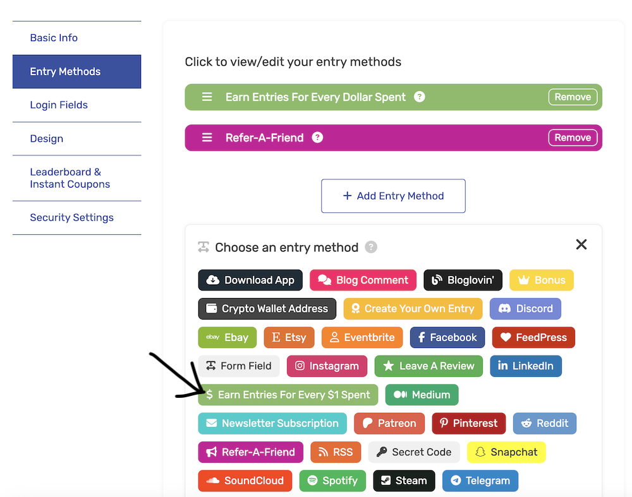Select the Discord entry method
632x497 pixels.
[525, 309]
